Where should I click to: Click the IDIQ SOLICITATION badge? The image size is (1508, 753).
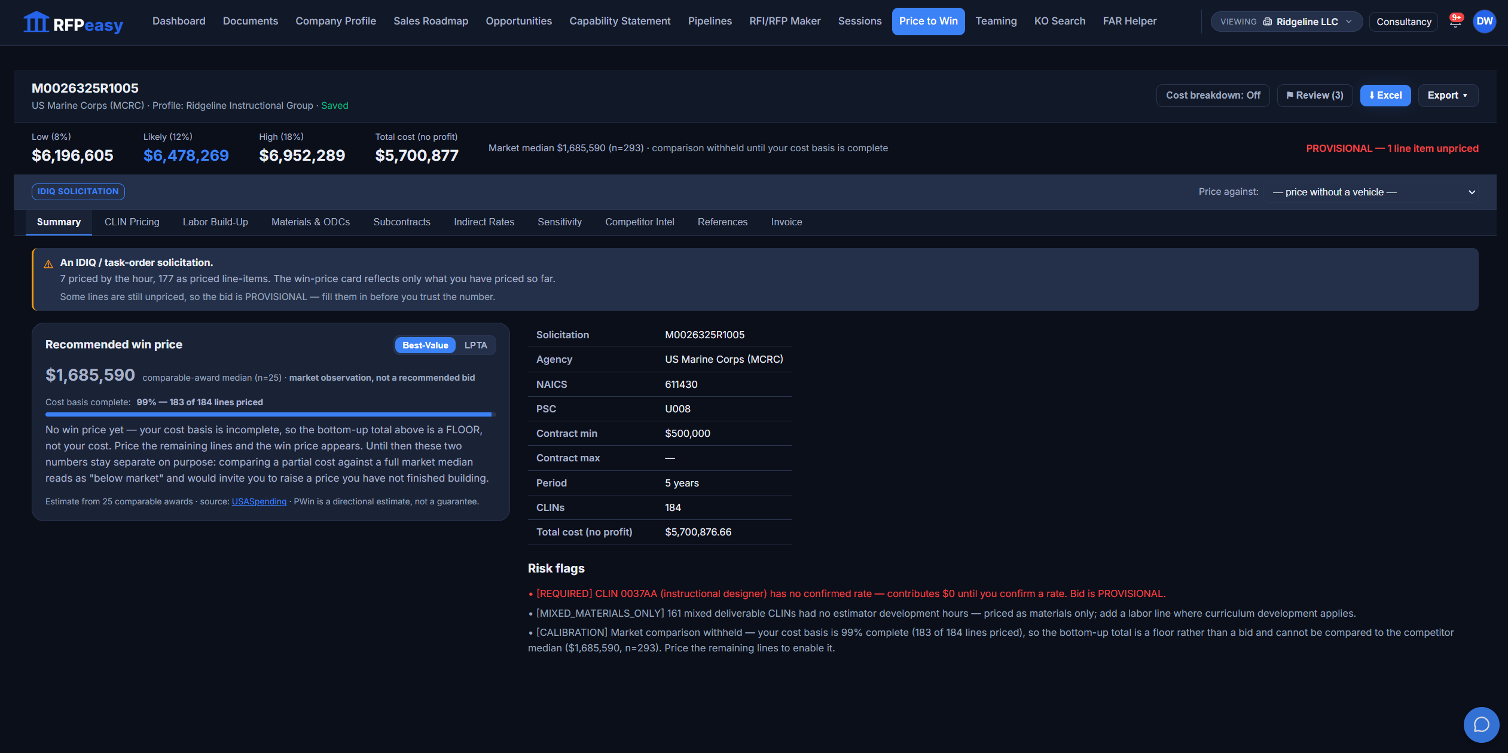[78, 192]
